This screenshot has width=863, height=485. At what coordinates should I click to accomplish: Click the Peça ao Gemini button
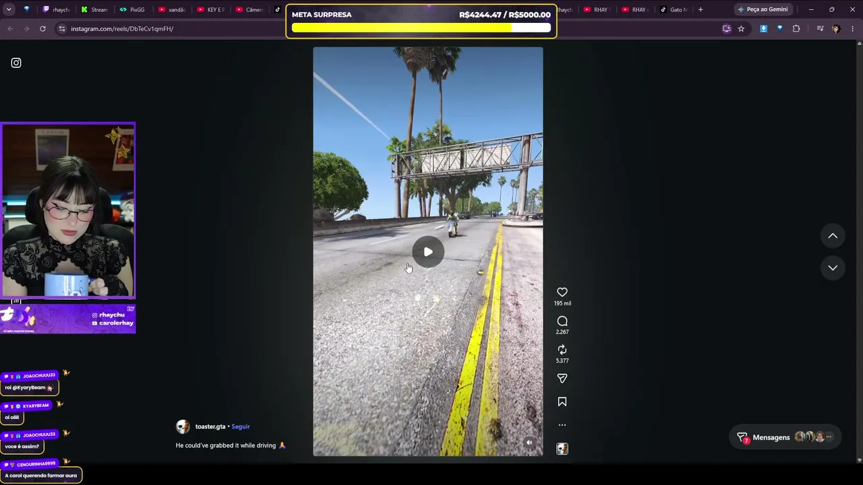(763, 9)
